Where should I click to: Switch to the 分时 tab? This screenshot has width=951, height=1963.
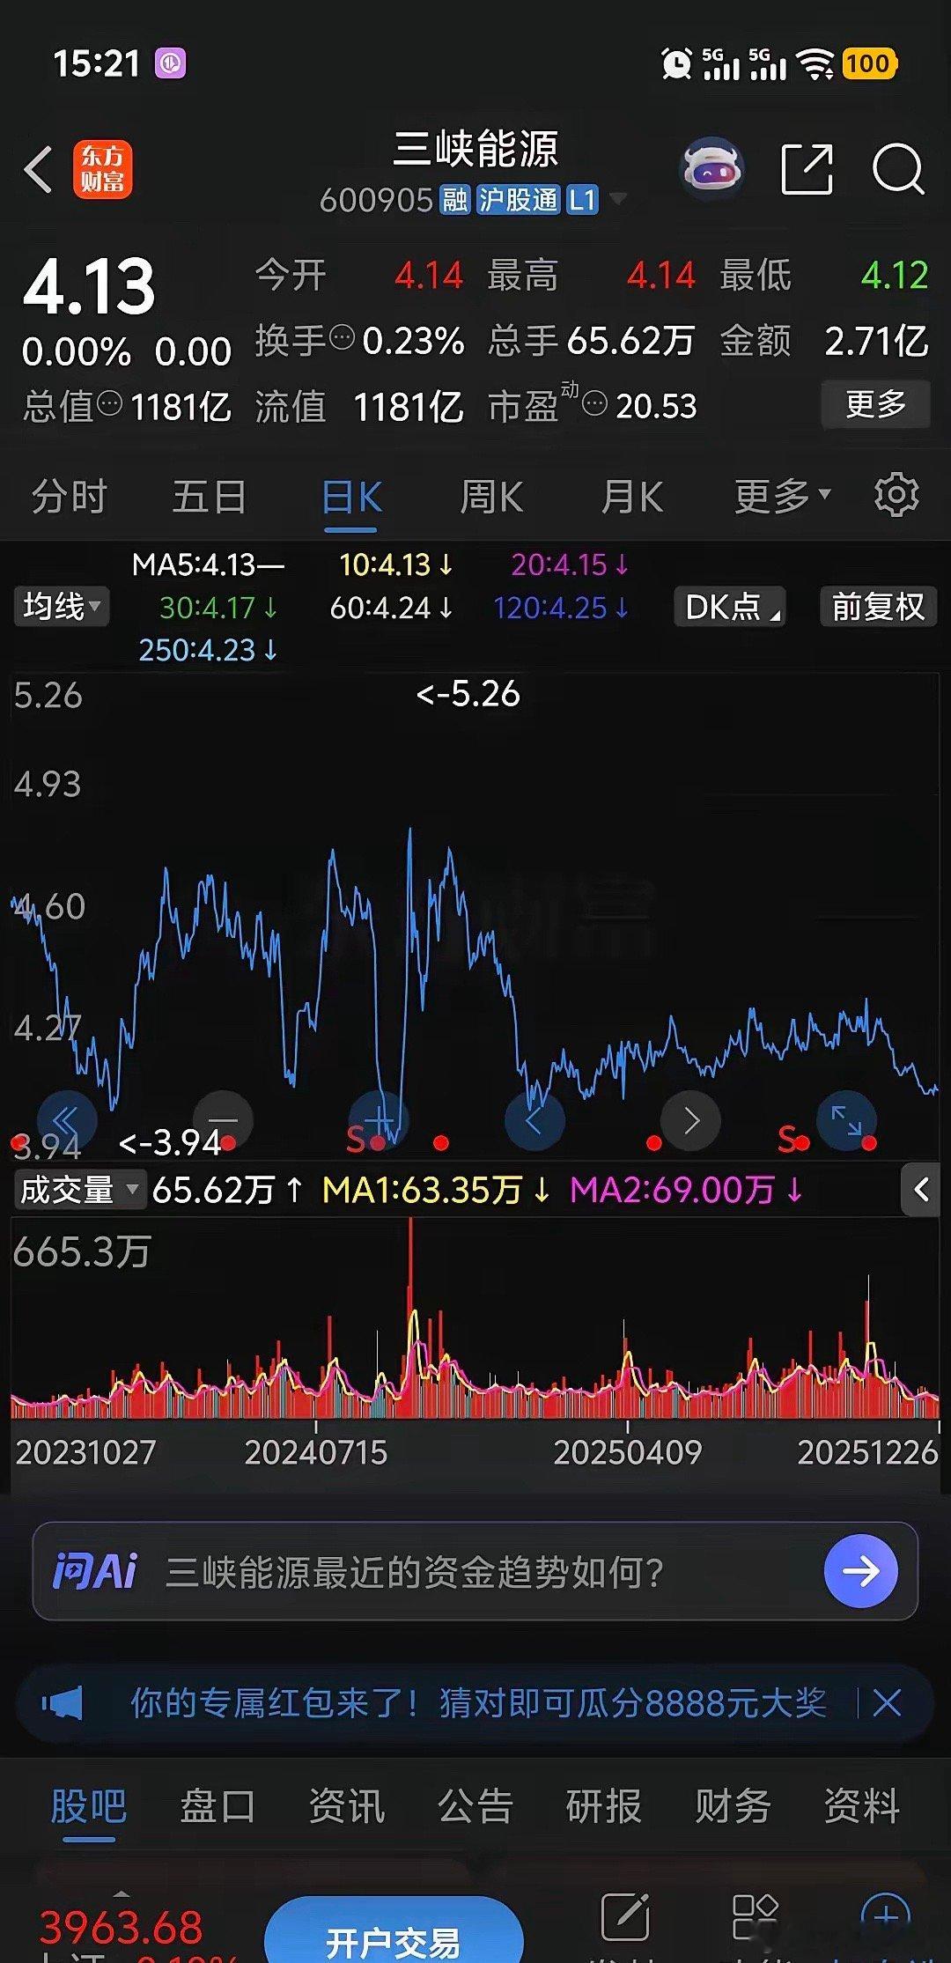pos(69,496)
